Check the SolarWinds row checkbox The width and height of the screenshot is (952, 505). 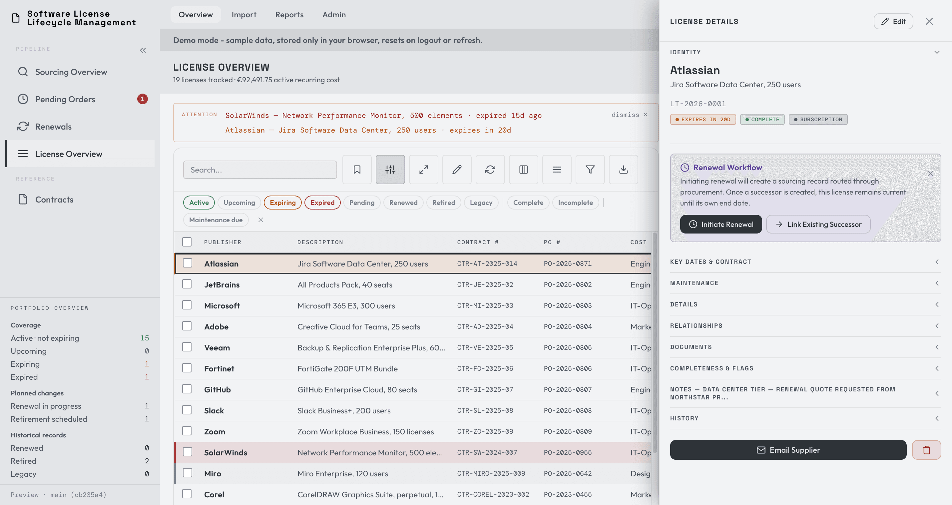point(188,452)
